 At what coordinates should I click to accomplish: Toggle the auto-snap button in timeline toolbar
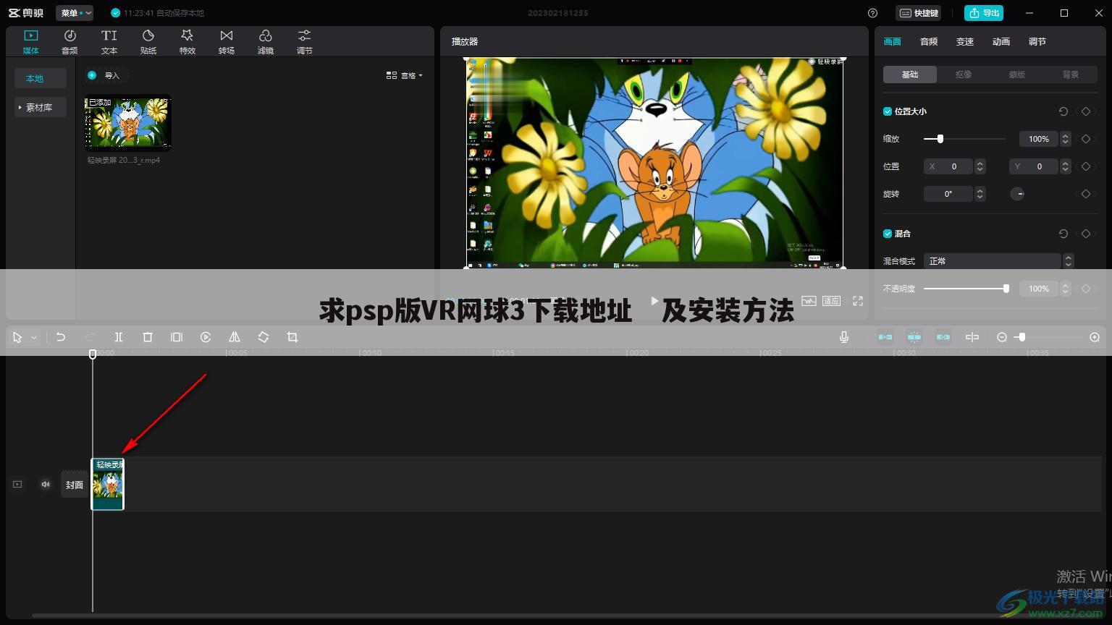914,337
